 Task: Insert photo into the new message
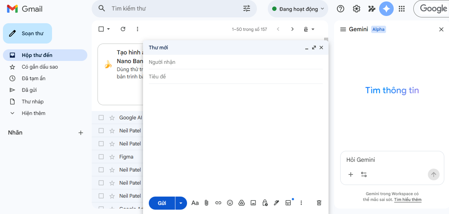(x=253, y=203)
